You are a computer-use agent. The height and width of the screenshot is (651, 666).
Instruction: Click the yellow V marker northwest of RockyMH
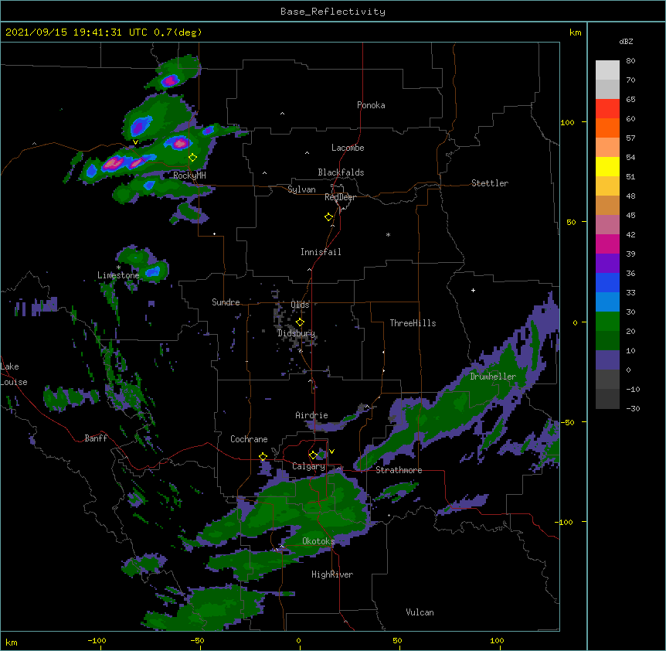135,142
